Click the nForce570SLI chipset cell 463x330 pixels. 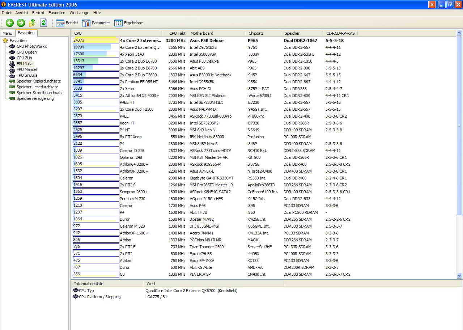(260, 96)
